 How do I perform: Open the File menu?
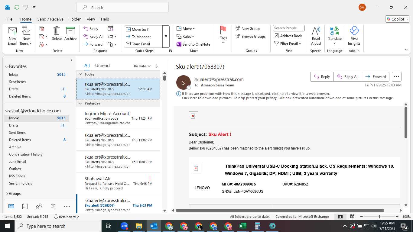point(9,19)
